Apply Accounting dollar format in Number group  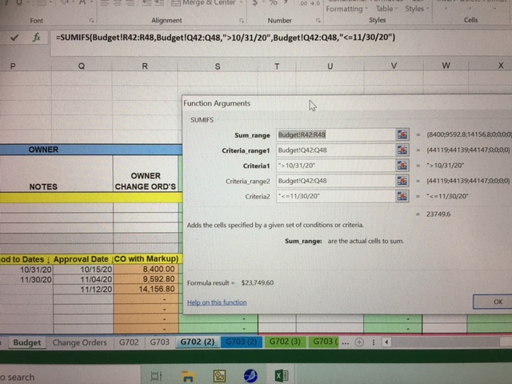(x=255, y=3)
